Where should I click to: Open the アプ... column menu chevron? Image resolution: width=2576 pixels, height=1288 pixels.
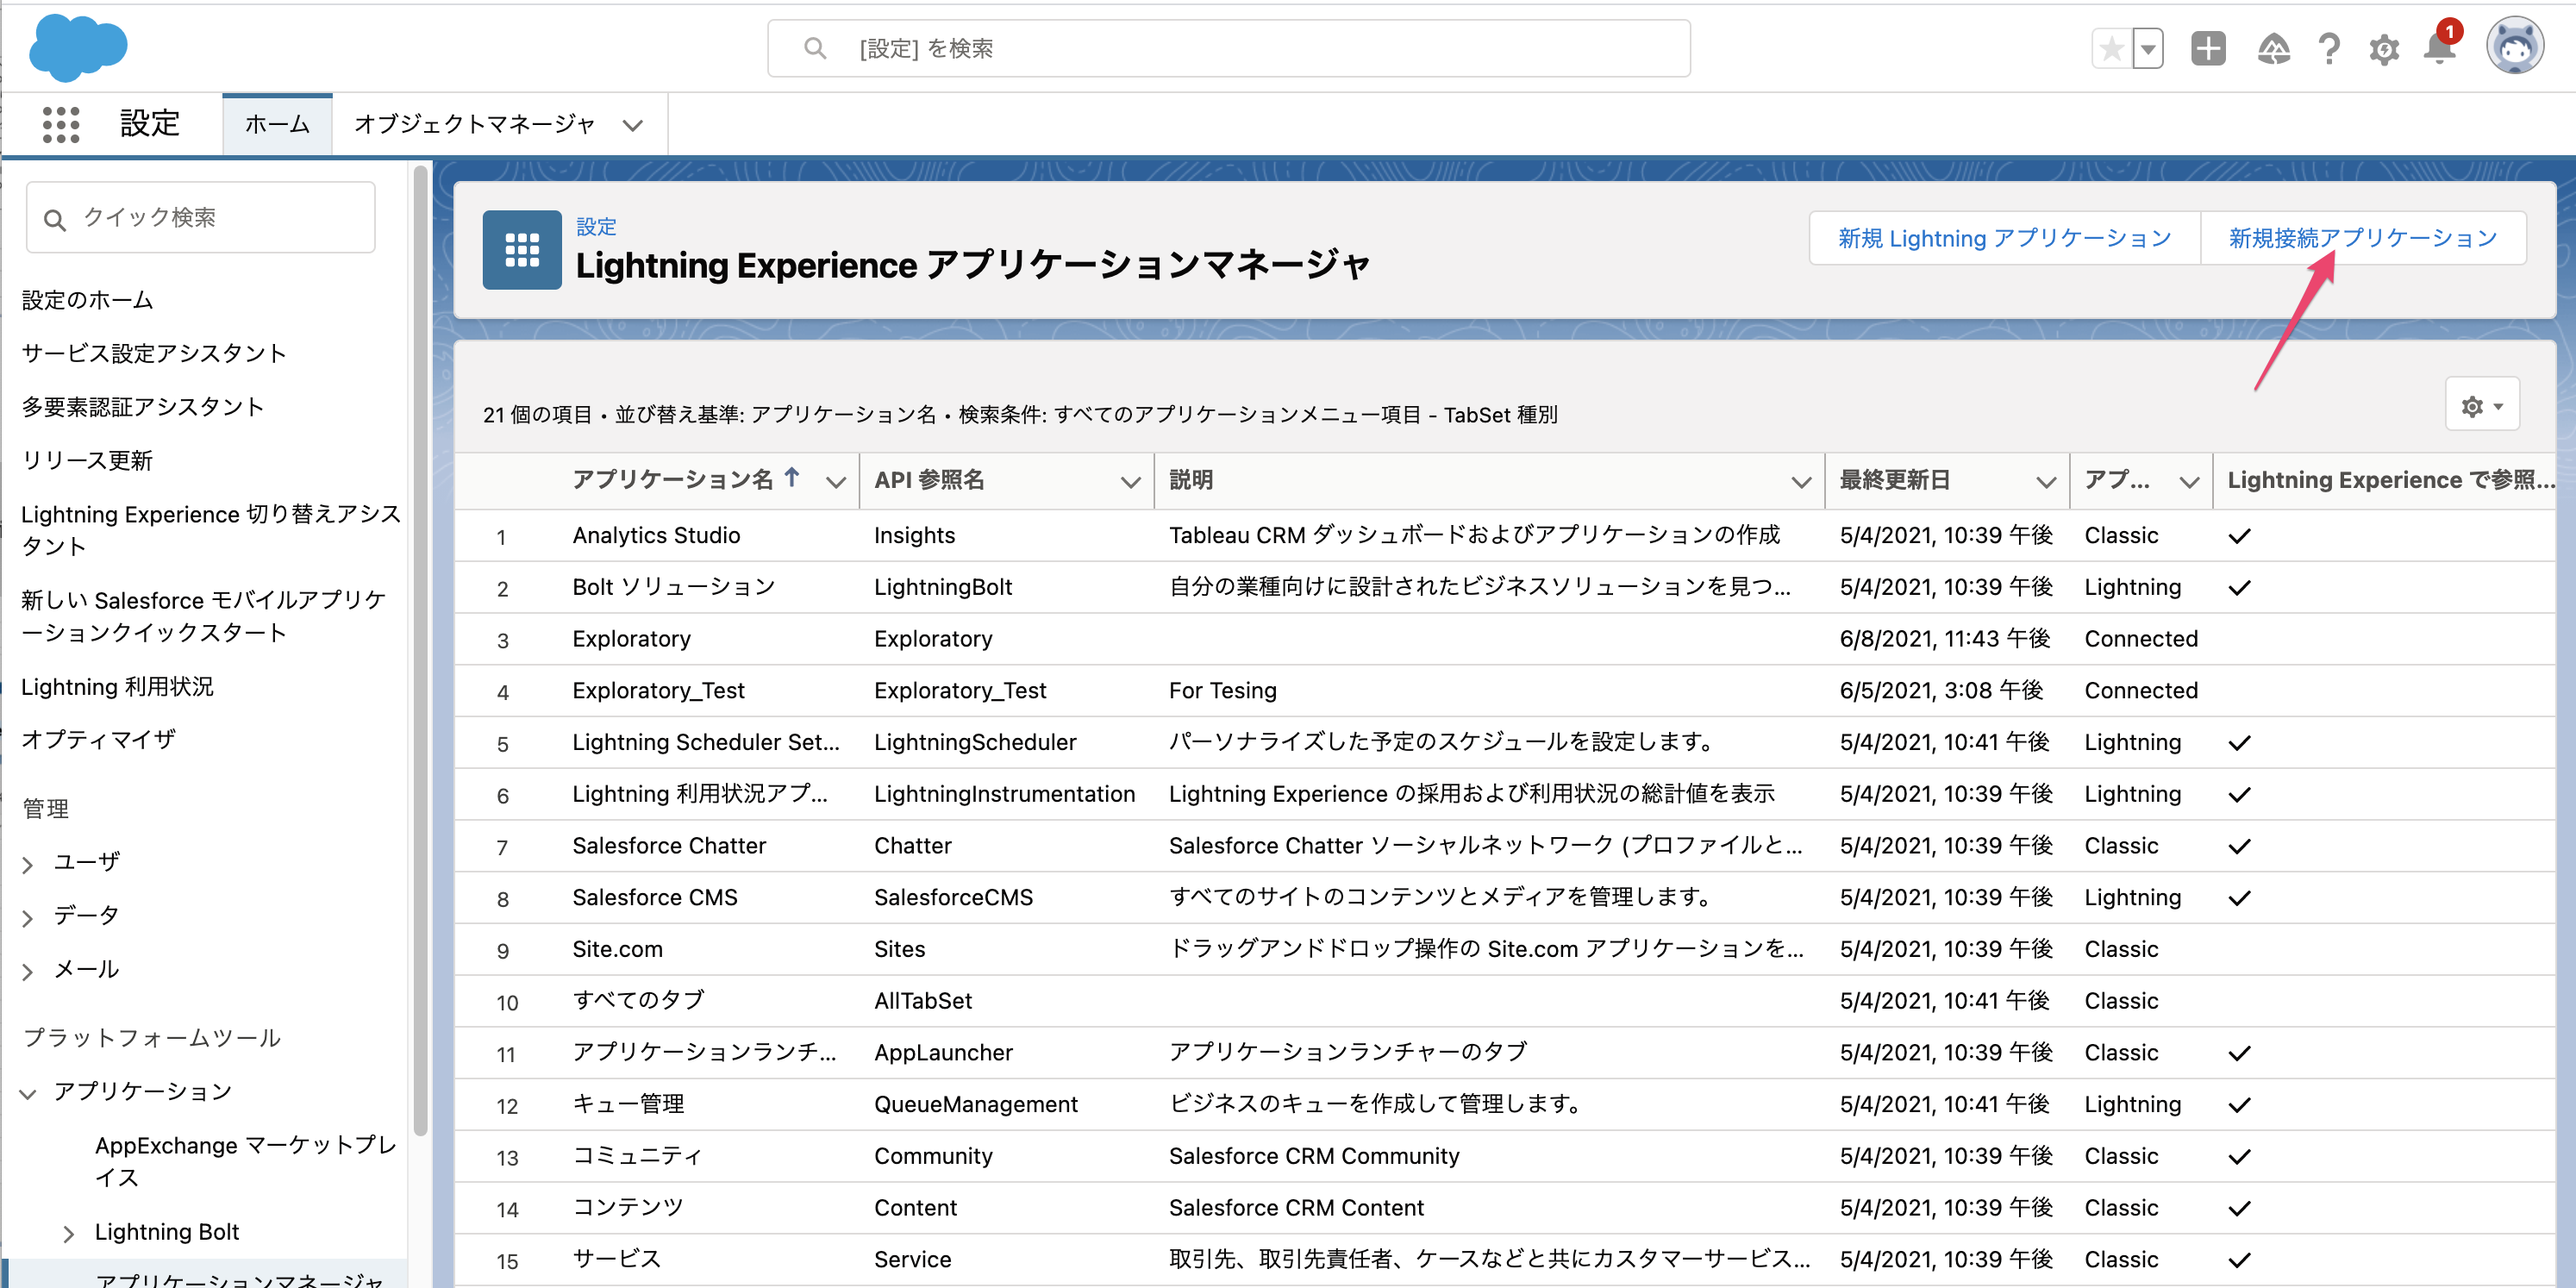point(2189,482)
